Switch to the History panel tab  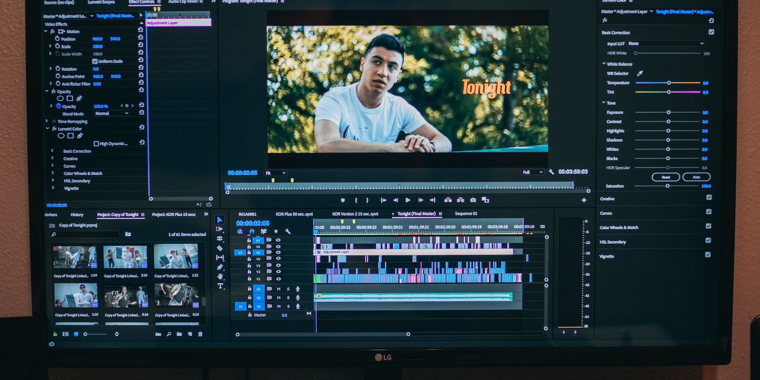pos(76,215)
